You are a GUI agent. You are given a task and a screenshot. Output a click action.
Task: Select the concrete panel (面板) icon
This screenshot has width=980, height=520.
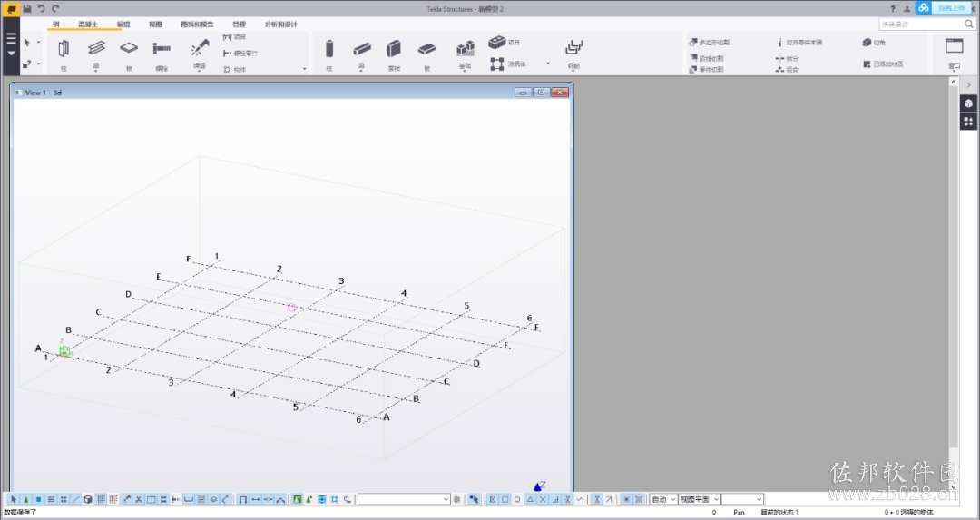394,49
